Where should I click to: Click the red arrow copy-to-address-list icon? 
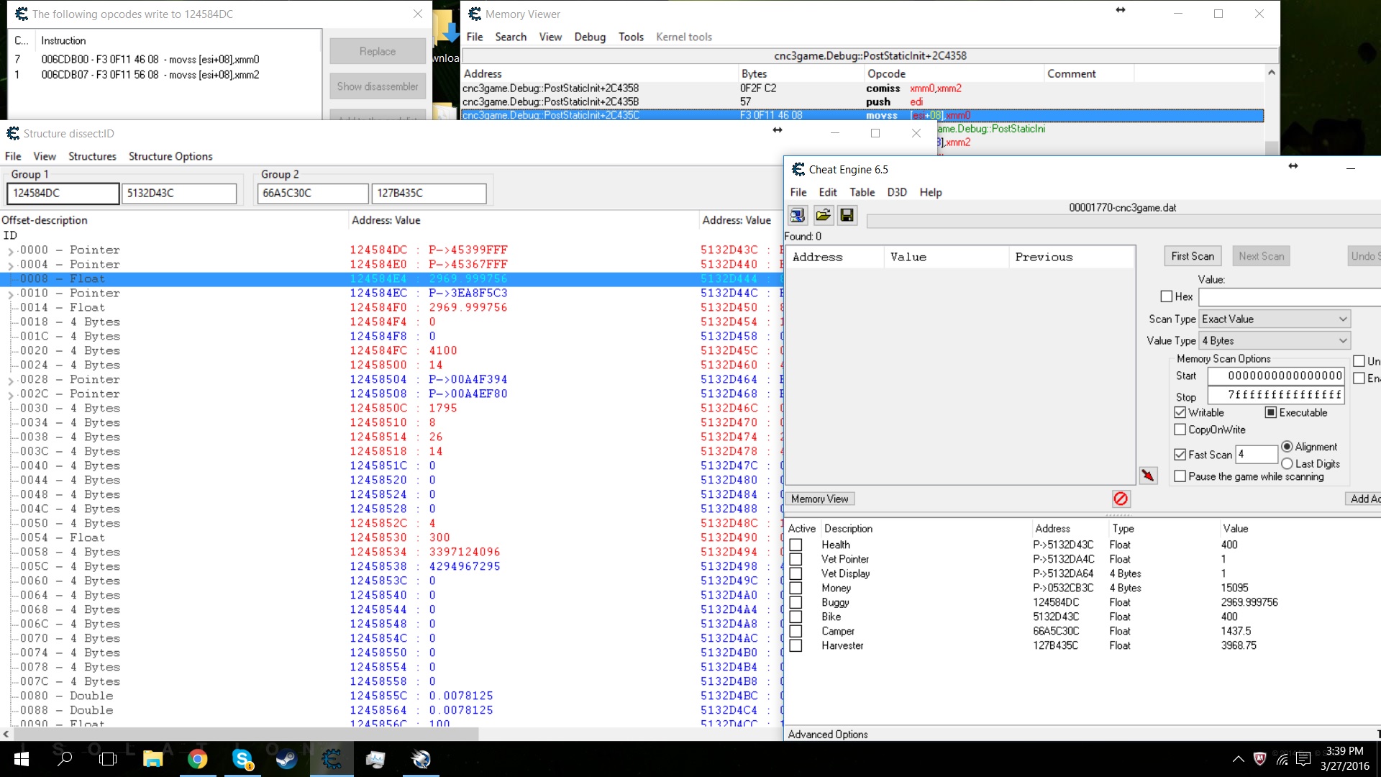(1148, 476)
